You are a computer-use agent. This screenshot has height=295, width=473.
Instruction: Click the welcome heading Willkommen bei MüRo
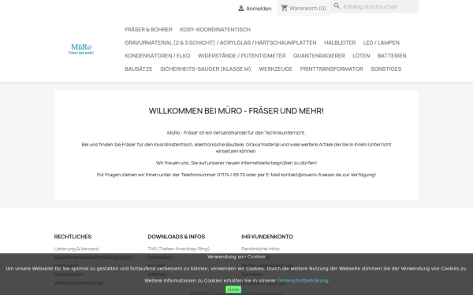[x=236, y=111]
